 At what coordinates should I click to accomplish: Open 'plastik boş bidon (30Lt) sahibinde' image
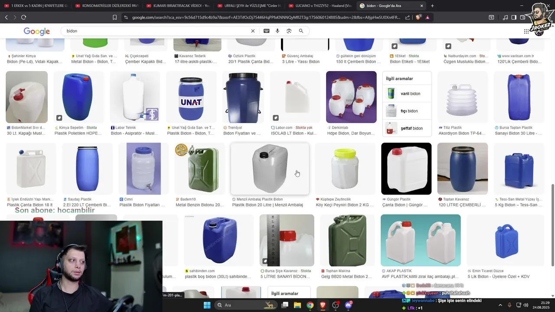(x=219, y=240)
